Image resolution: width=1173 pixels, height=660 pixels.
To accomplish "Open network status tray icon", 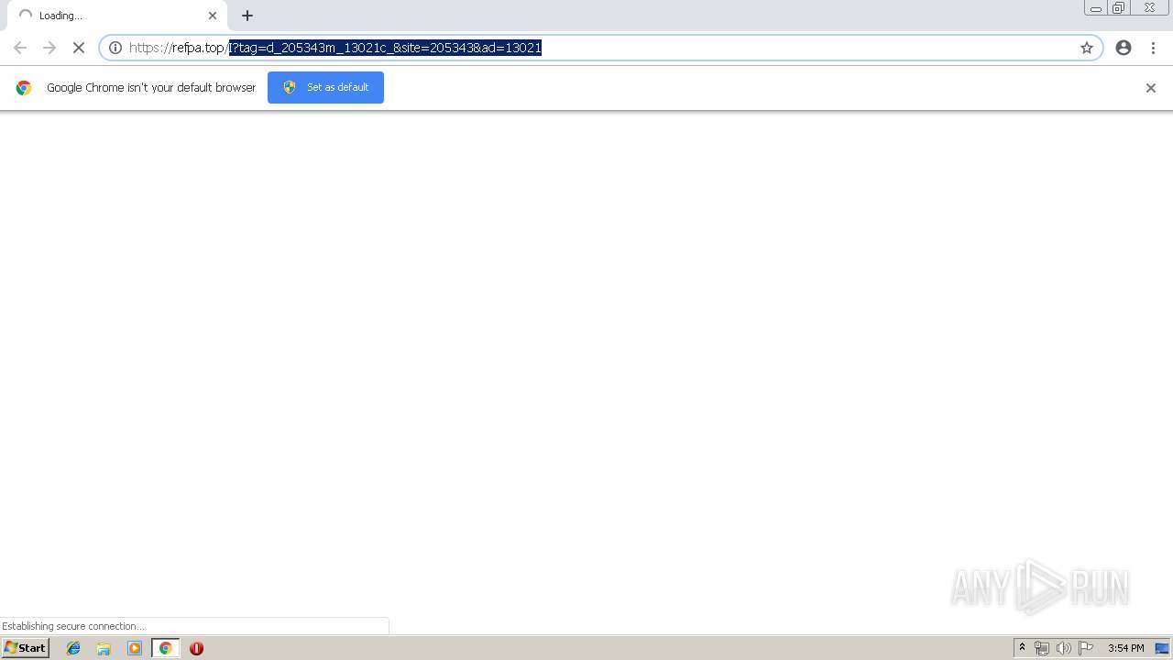I will (x=1042, y=648).
